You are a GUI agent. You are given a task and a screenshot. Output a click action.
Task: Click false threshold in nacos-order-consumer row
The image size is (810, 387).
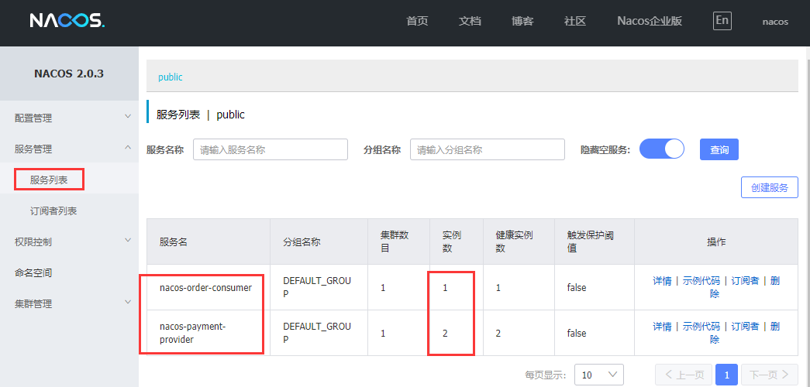[x=577, y=288]
